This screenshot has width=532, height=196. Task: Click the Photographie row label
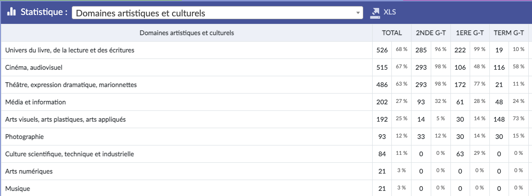click(23, 137)
